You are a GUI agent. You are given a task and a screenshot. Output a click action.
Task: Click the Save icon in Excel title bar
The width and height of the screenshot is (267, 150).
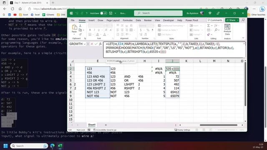click(111, 13)
